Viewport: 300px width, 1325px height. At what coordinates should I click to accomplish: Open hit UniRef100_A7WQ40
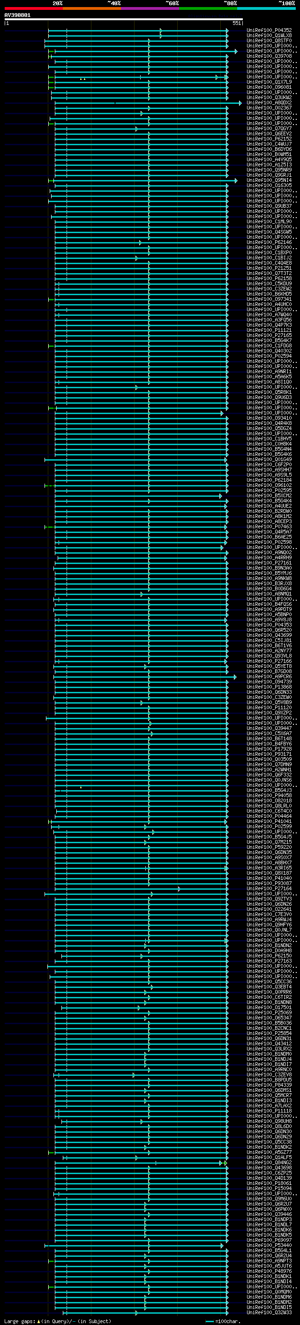click(269, 315)
